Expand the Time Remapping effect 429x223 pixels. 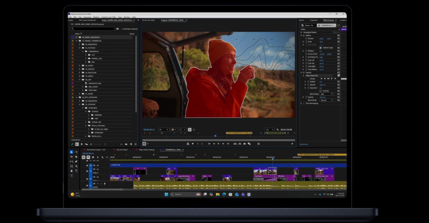point(302,104)
